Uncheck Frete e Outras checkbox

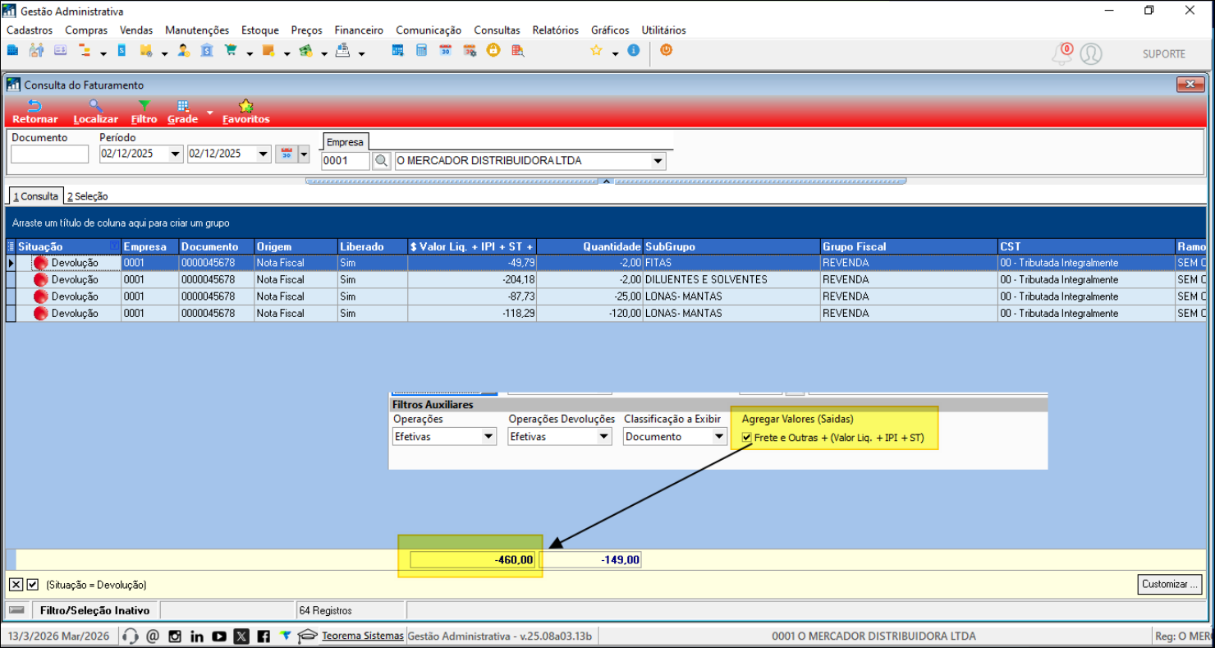tap(746, 438)
